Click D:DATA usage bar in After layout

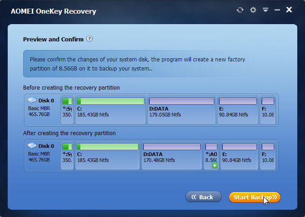tap(172, 146)
